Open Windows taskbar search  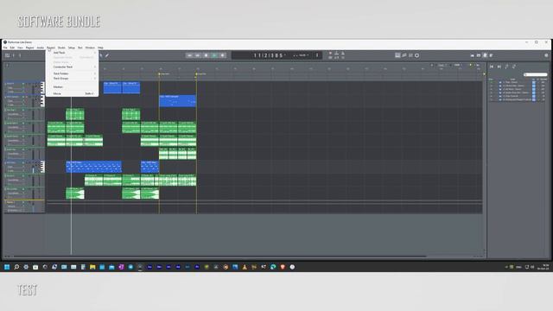click(16, 267)
